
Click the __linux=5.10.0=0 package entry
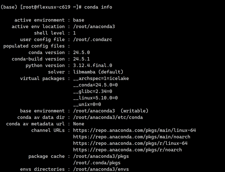coord(95,98)
